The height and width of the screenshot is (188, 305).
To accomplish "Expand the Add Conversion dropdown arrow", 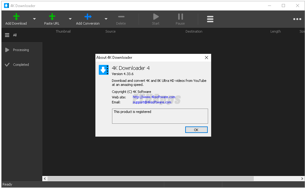I will (x=106, y=19).
